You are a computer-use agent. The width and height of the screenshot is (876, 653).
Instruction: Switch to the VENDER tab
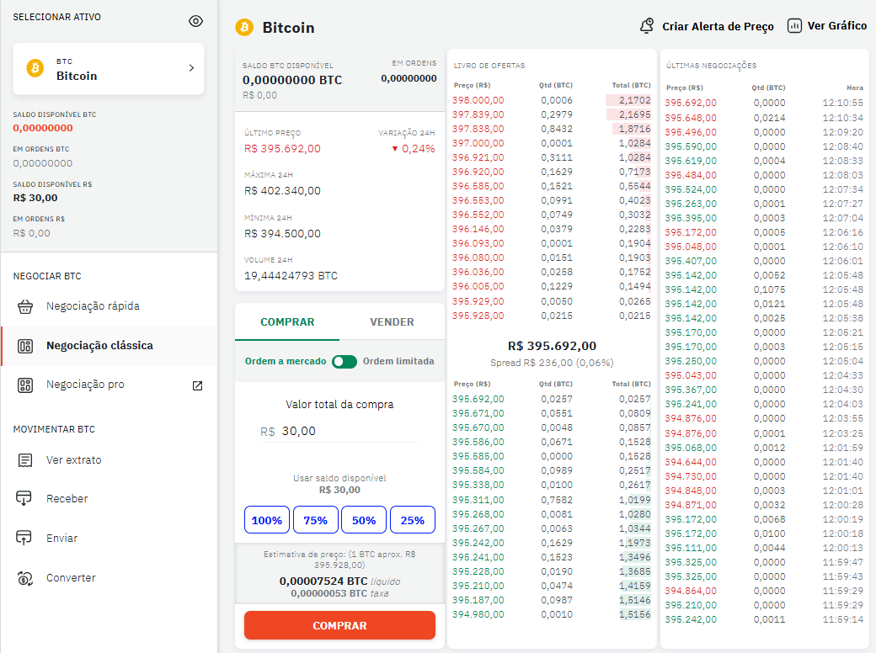(x=392, y=322)
